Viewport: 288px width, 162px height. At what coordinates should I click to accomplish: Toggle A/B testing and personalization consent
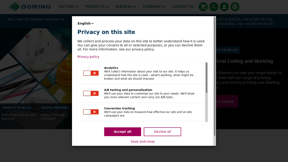point(91,93)
